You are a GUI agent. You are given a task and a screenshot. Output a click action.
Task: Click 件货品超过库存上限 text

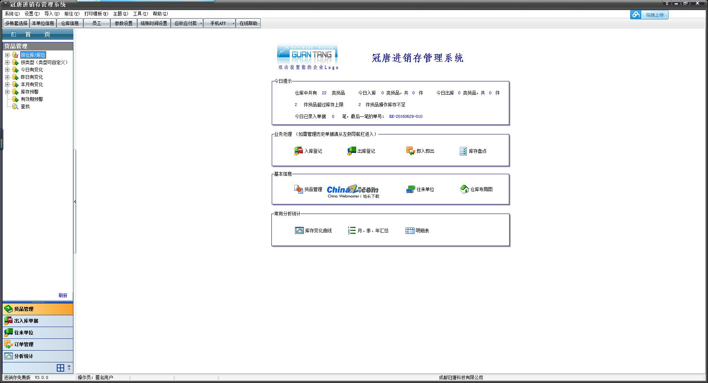[323, 105]
